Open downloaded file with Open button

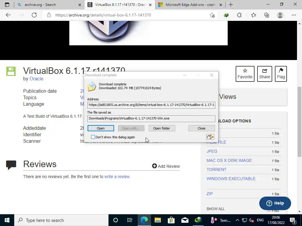tap(101, 128)
